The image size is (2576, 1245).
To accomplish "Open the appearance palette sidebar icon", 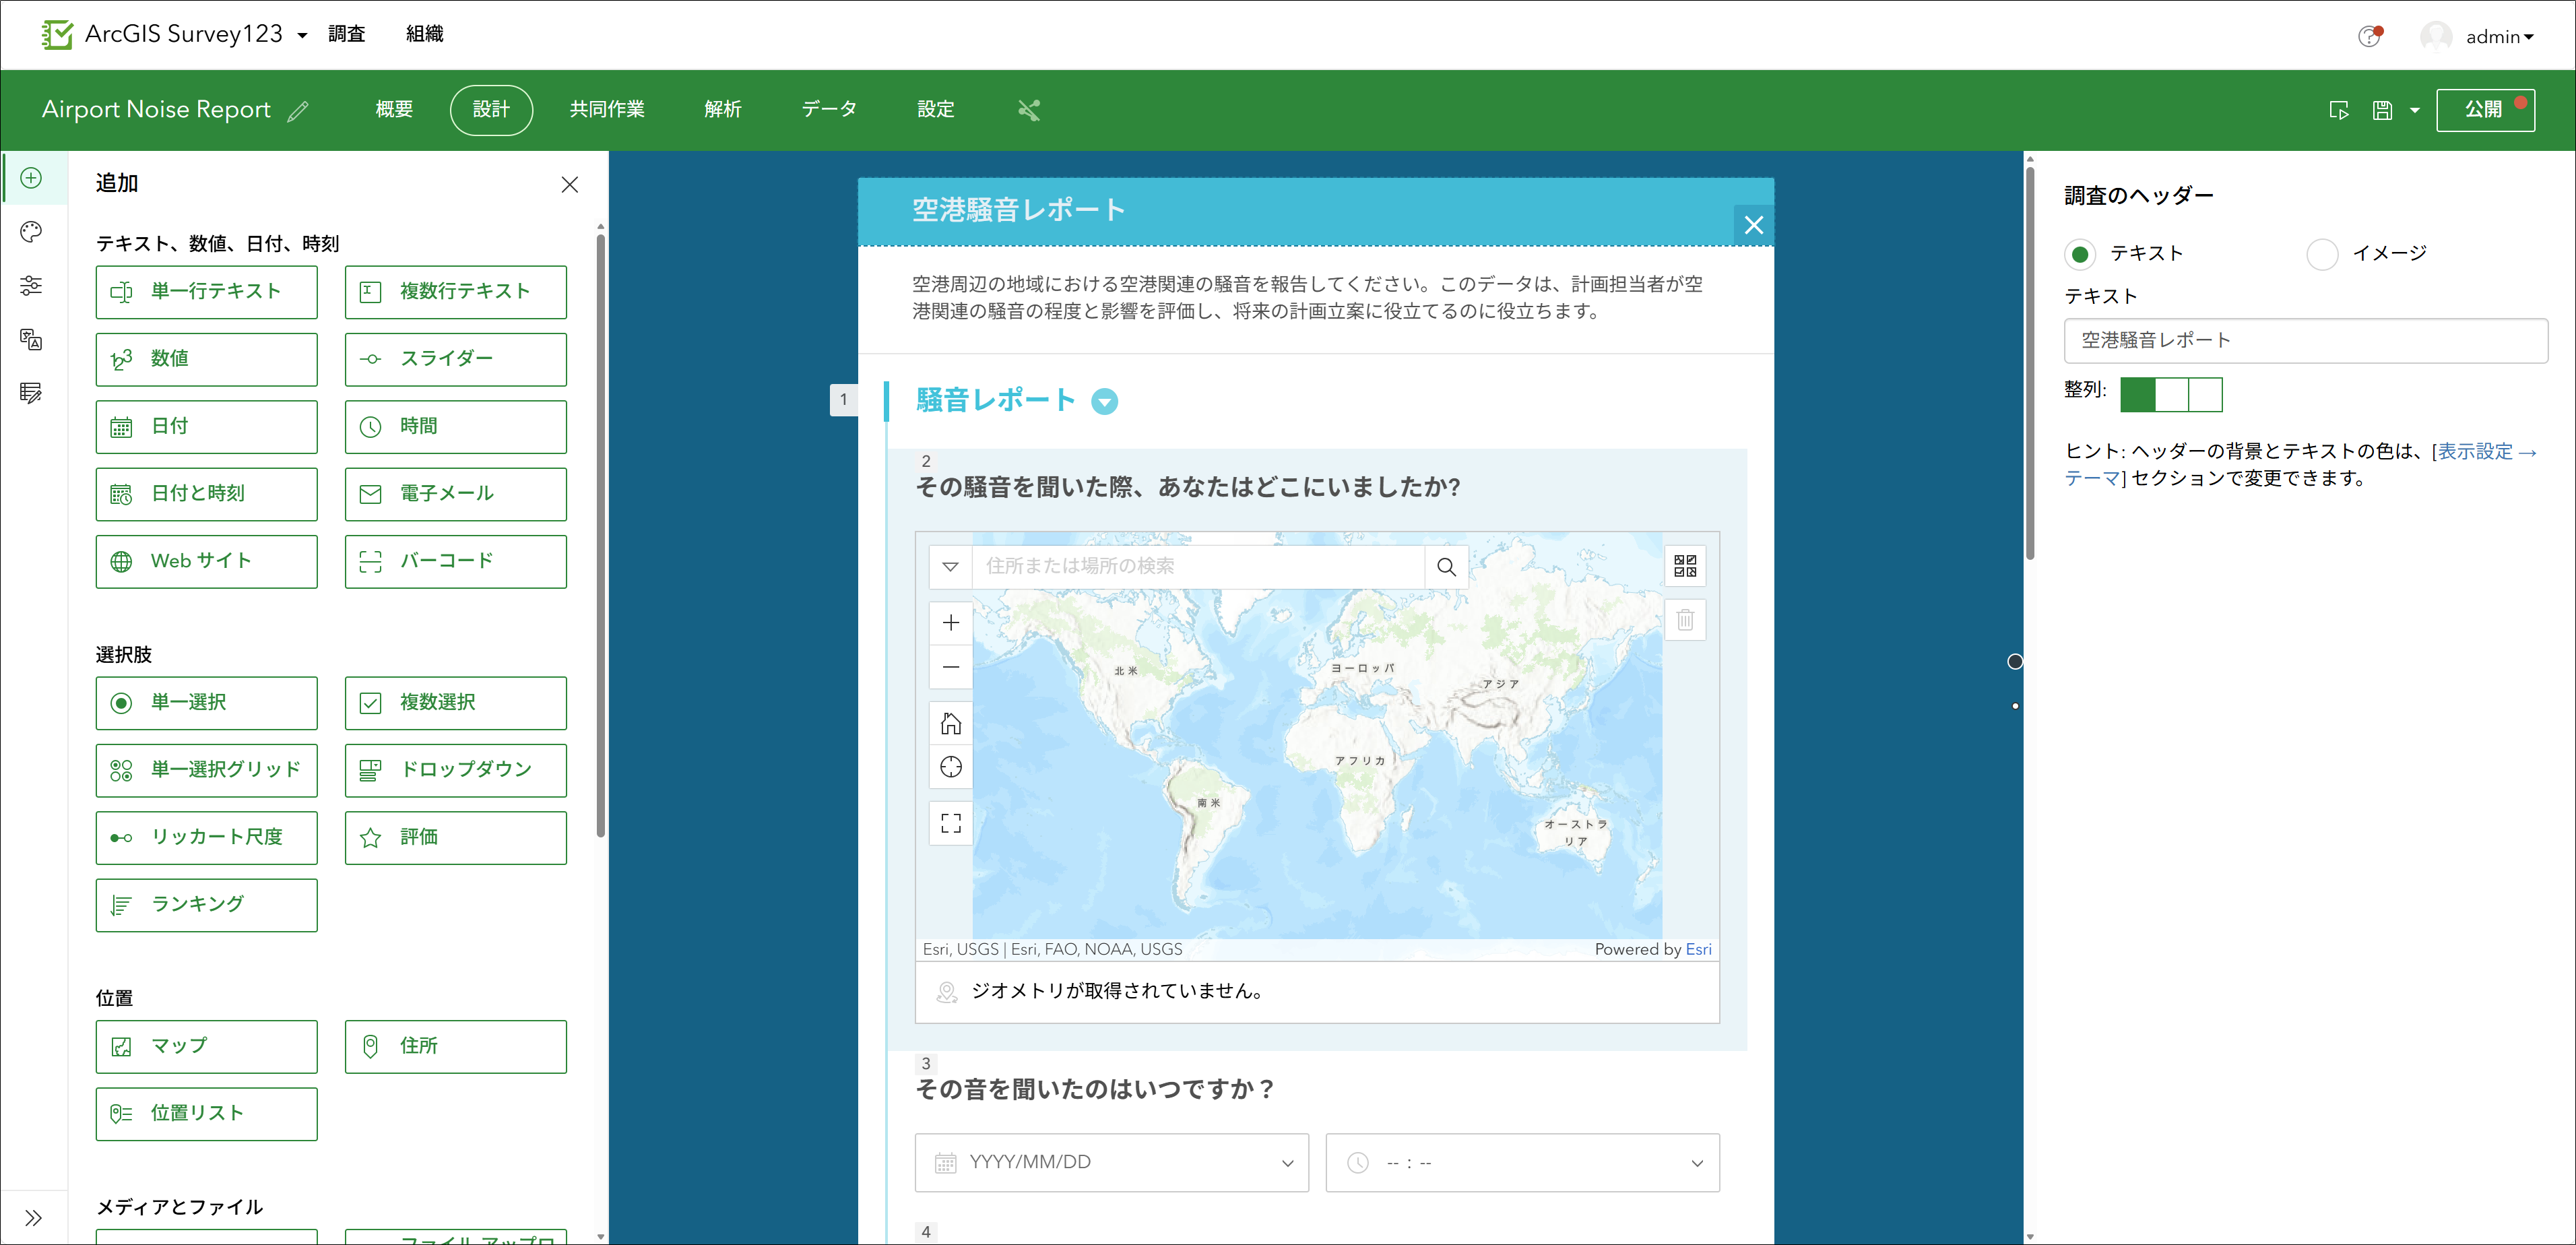I will pyautogui.click(x=31, y=232).
